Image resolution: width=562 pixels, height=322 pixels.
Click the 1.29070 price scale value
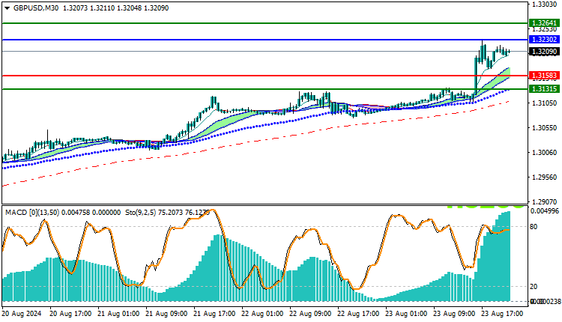[545, 202]
